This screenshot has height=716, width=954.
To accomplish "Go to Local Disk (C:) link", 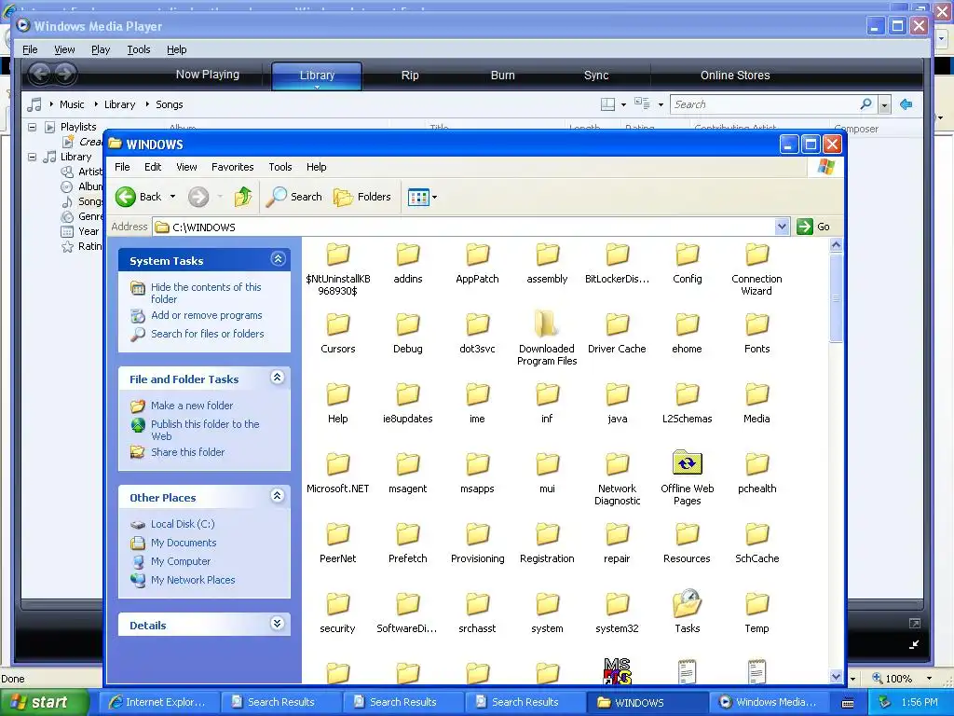I will [183, 524].
